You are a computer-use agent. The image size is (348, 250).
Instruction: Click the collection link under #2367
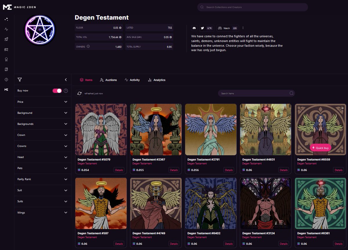click(x=142, y=163)
